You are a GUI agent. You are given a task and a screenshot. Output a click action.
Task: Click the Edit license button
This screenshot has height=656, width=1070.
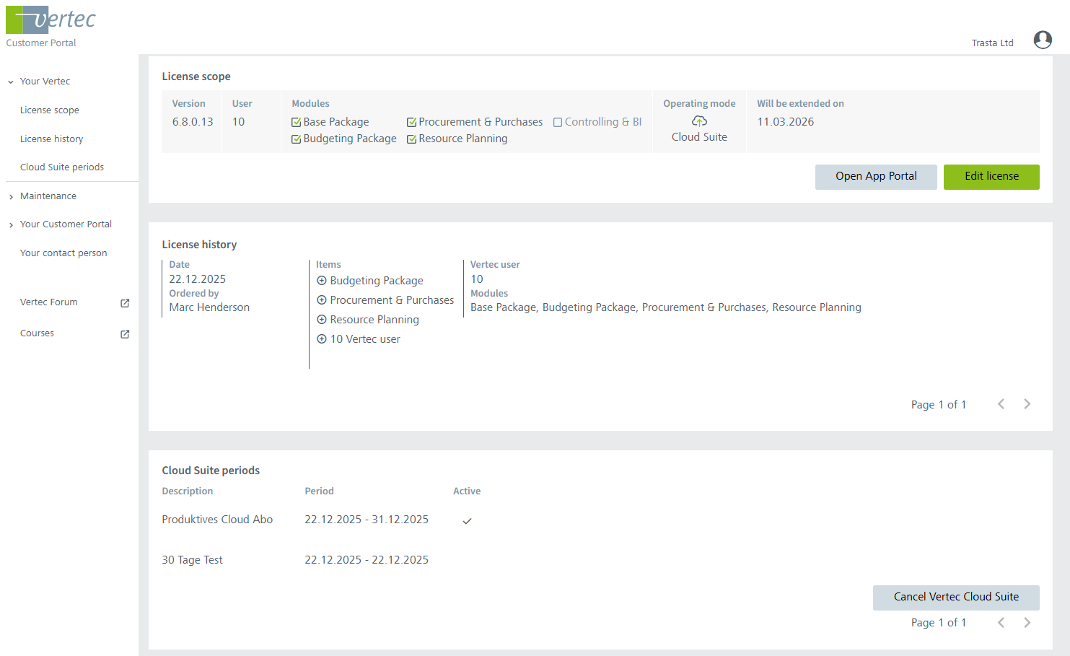(x=991, y=177)
